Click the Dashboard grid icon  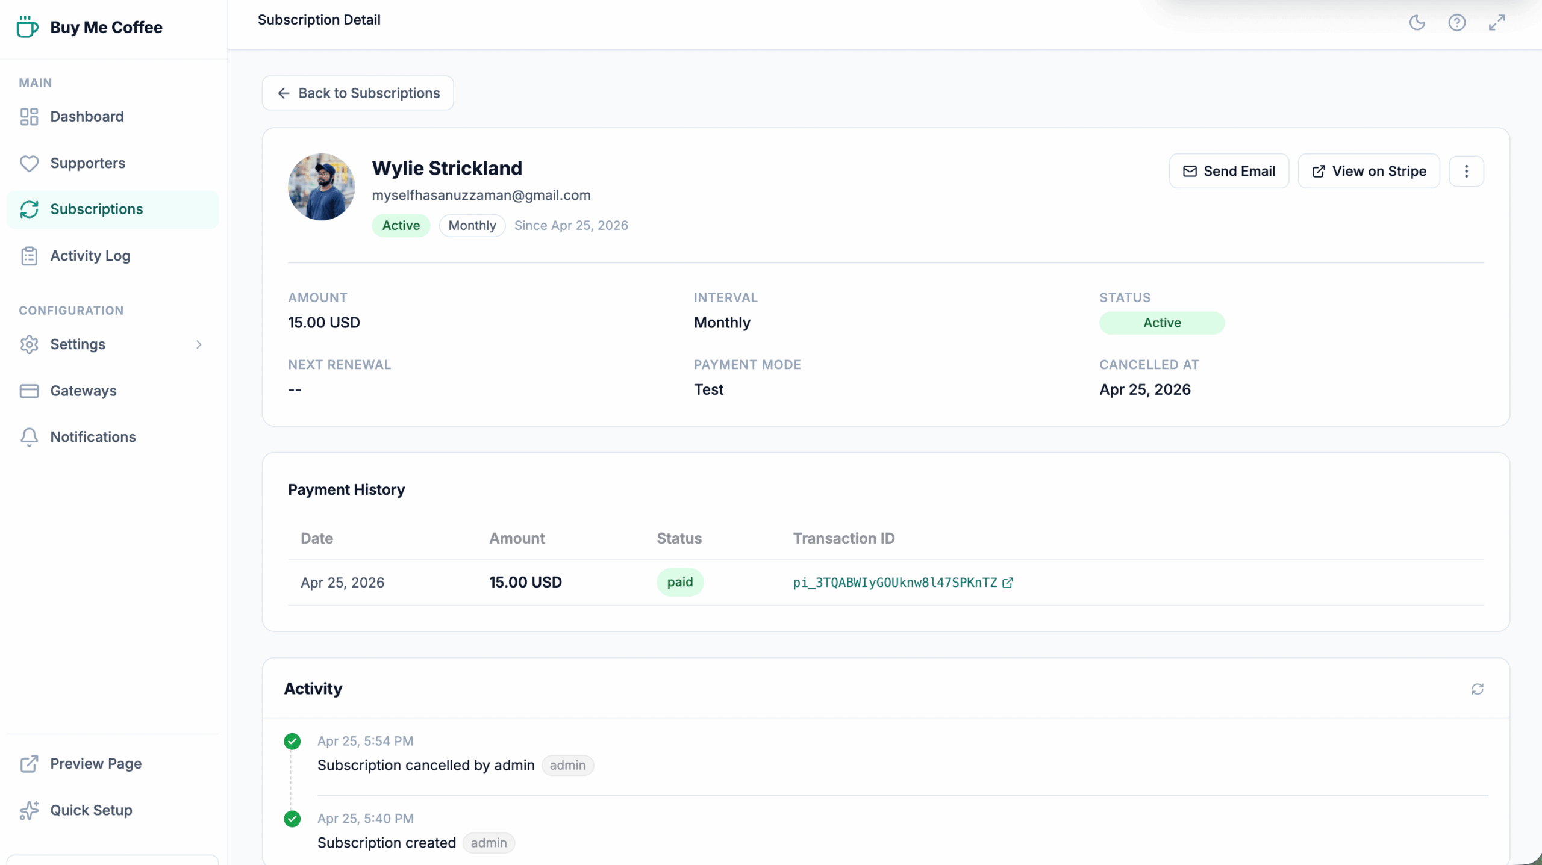coord(29,117)
